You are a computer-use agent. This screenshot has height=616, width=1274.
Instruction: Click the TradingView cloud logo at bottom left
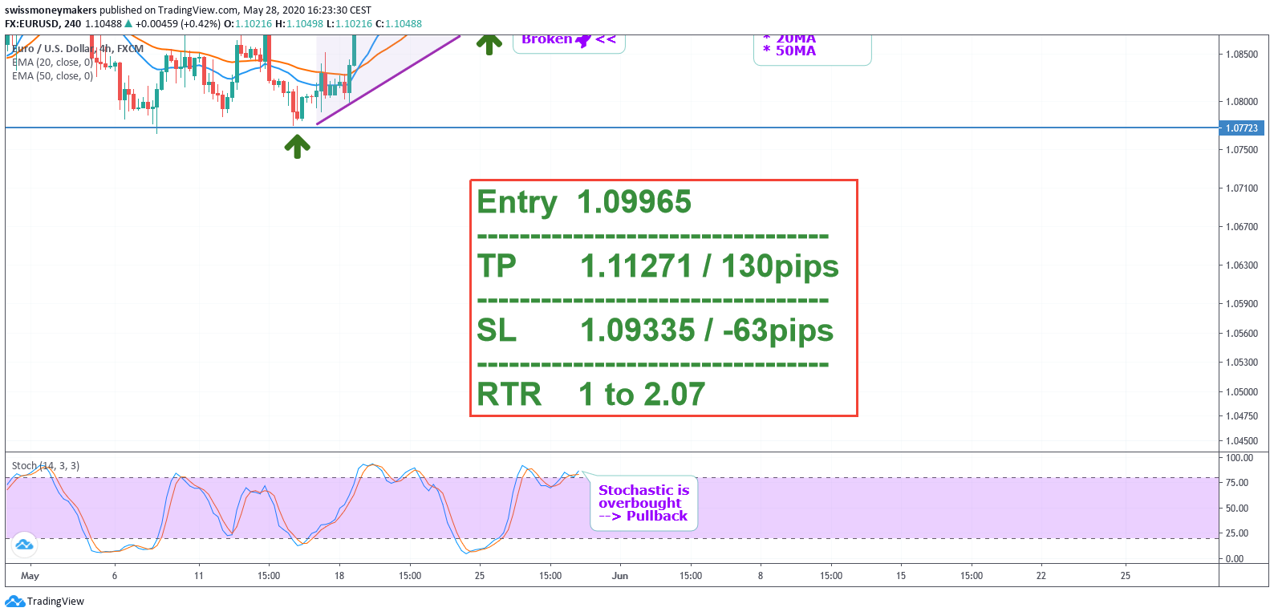14,602
